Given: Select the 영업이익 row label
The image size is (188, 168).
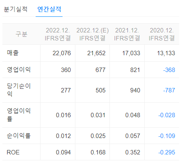Looking at the screenshot, I should [19, 70].
